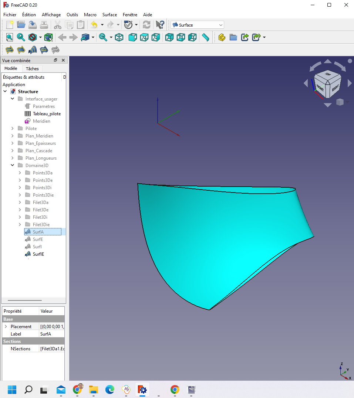Open Microsoft Edge from taskbar
Screen dimensions: 354x398
tap(110, 390)
